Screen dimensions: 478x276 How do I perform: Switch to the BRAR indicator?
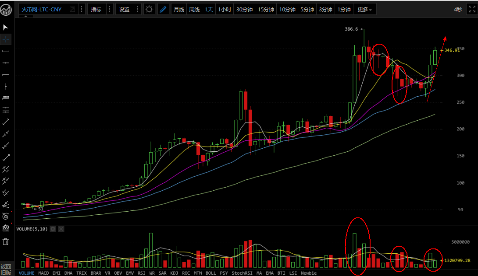96,273
